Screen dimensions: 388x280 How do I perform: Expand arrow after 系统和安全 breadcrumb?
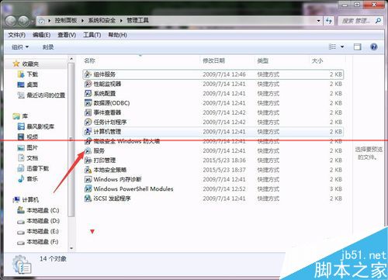[121, 21]
